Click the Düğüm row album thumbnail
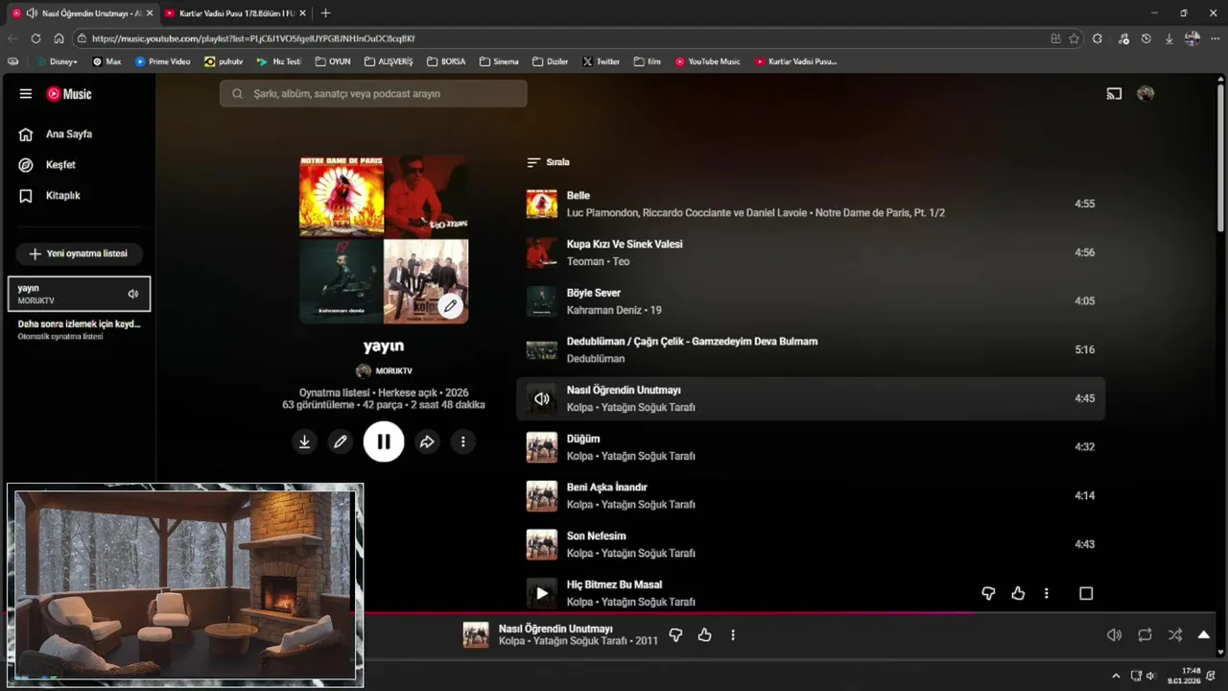The image size is (1228, 691). [542, 447]
